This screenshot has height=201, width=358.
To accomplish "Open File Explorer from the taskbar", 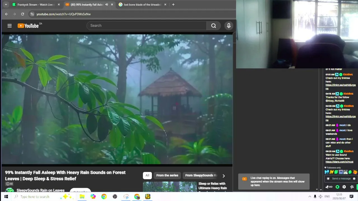I will (x=82, y=197).
